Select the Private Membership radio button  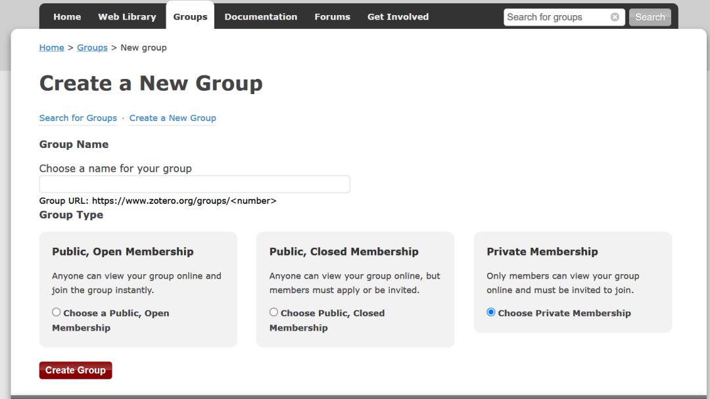point(491,312)
